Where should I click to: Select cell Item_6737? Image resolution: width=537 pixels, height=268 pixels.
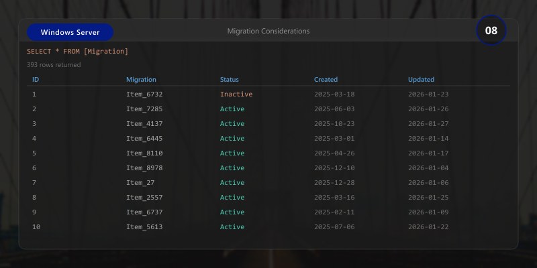(x=144, y=212)
